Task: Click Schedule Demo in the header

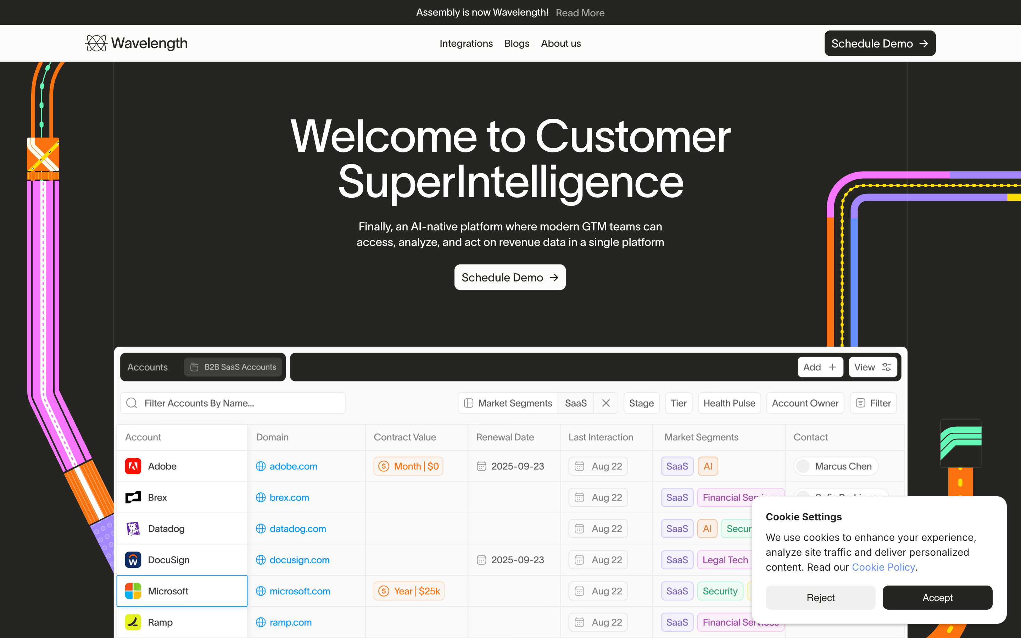Action: tap(880, 43)
